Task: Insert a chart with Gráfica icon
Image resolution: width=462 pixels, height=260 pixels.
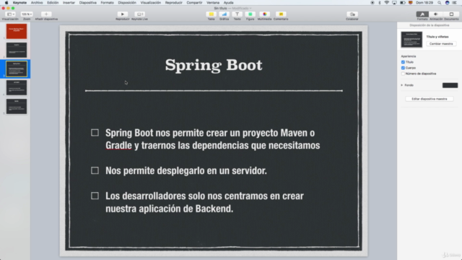Action: pyautogui.click(x=225, y=14)
